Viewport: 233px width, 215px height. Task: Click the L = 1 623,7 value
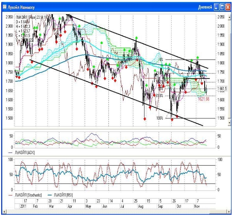click(23, 31)
